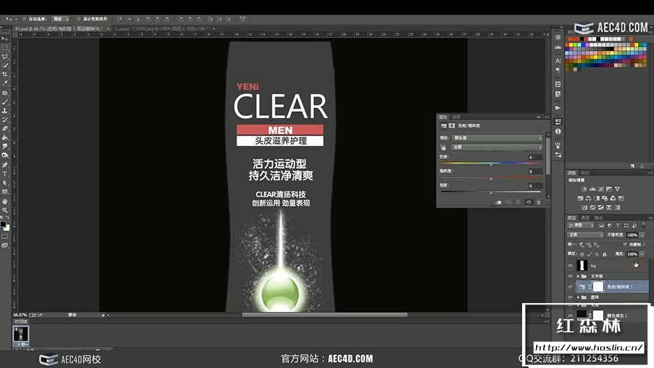The height and width of the screenshot is (368, 654).
Task: Add a Brightness/Contrast adjustment
Action: pos(584,189)
